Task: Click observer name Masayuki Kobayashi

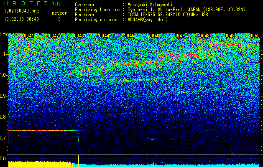Action: pyautogui.click(x=150, y=5)
